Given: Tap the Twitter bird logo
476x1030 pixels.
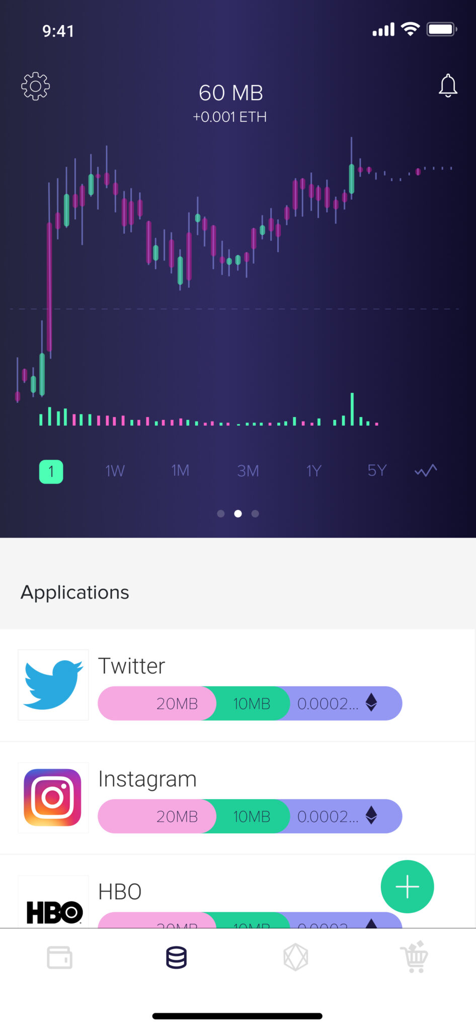Looking at the screenshot, I should click(53, 685).
